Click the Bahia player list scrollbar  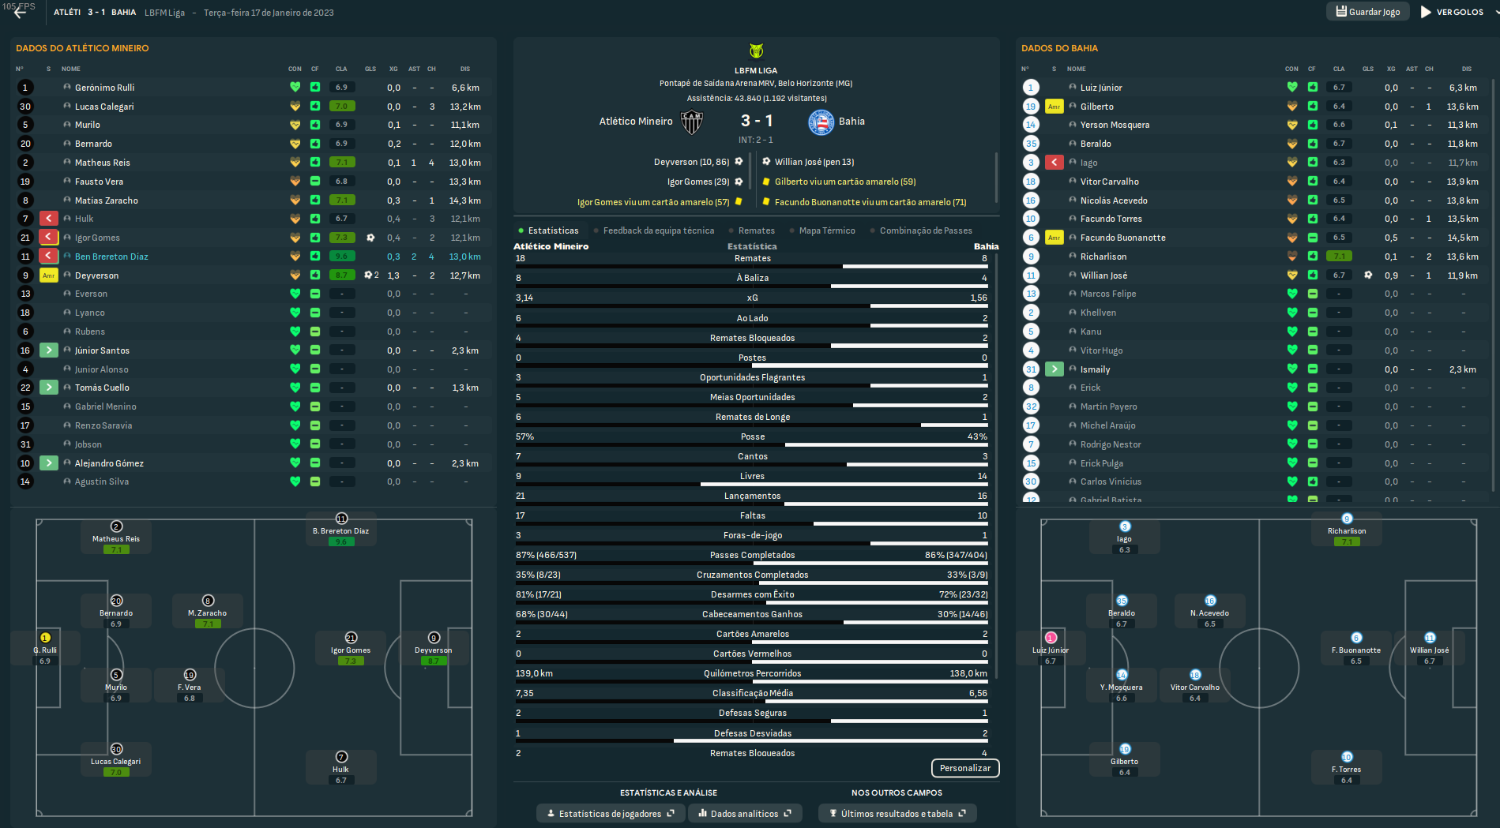tap(1492, 284)
